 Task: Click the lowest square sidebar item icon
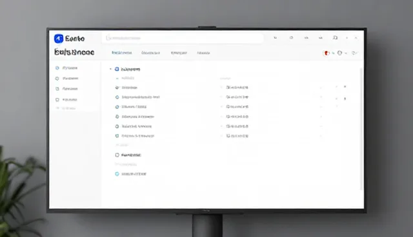pyautogui.click(x=57, y=100)
